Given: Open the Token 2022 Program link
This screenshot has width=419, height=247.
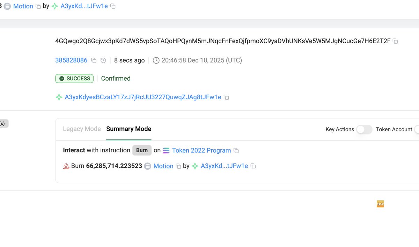Looking at the screenshot, I should coord(201,151).
